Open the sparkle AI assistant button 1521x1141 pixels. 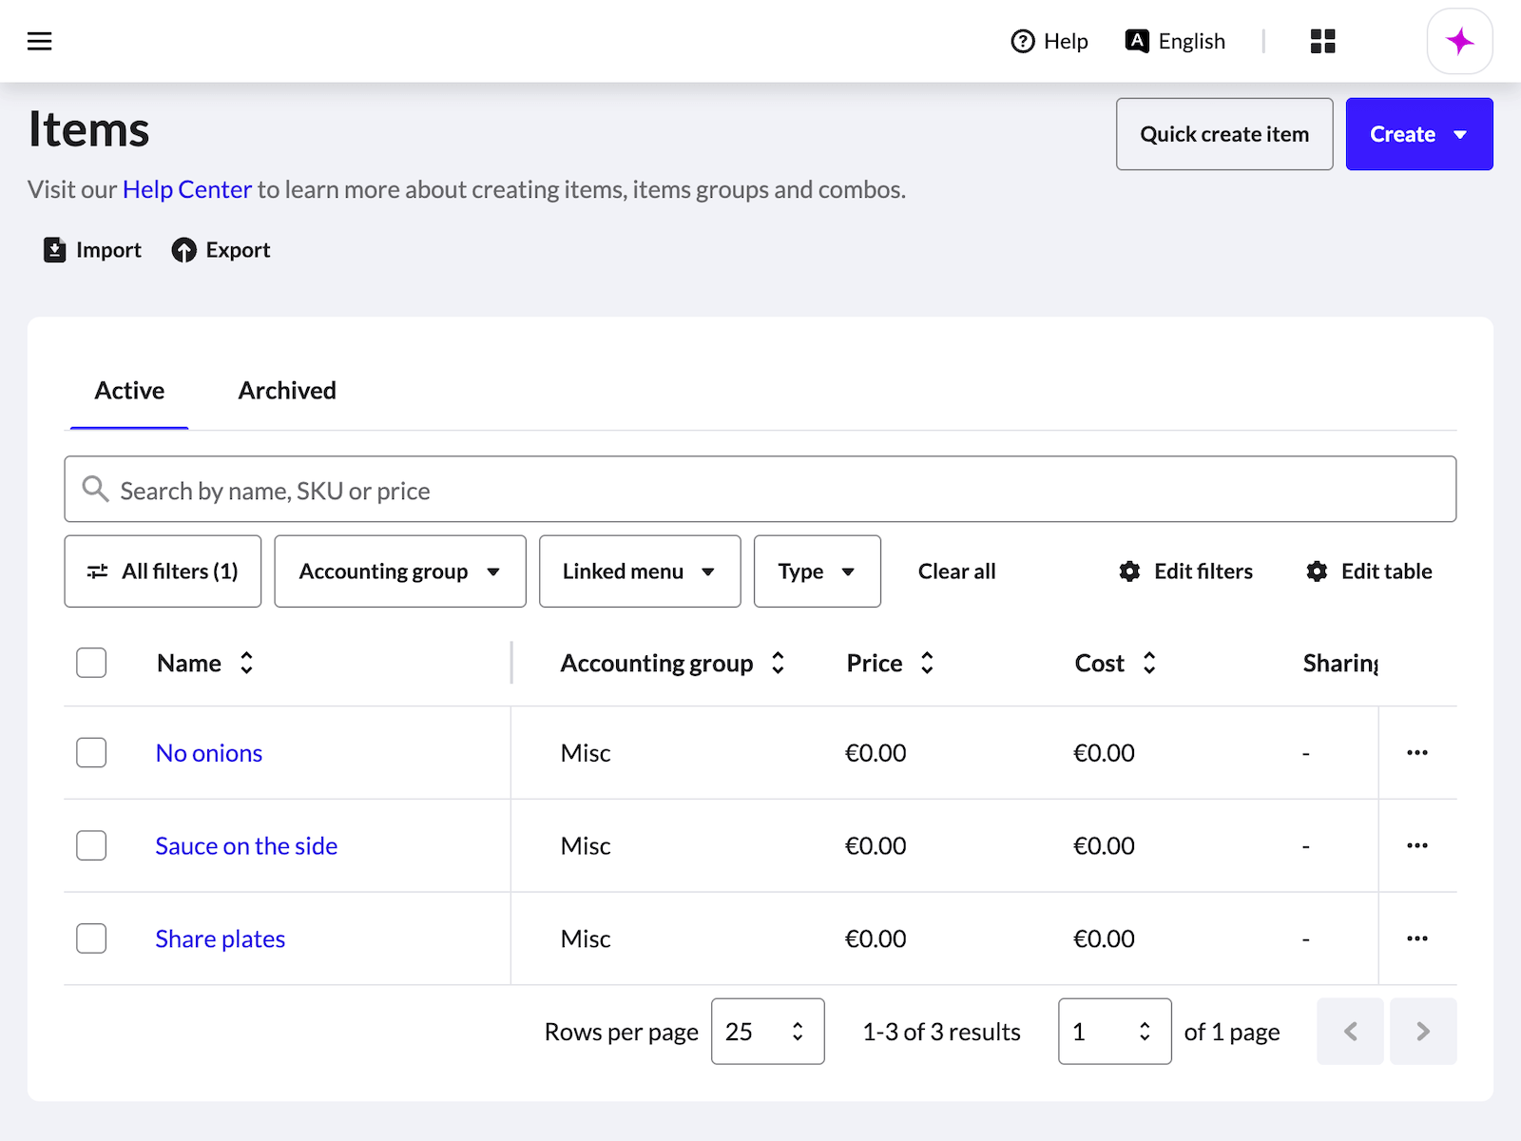click(1459, 41)
